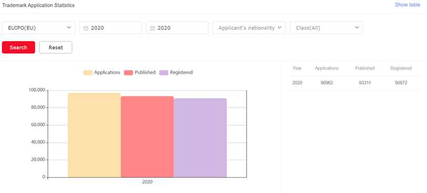Click the EUIPO(EU) dropdown chevron arrow
Viewport: 427px width, 193px height.
coord(68,27)
